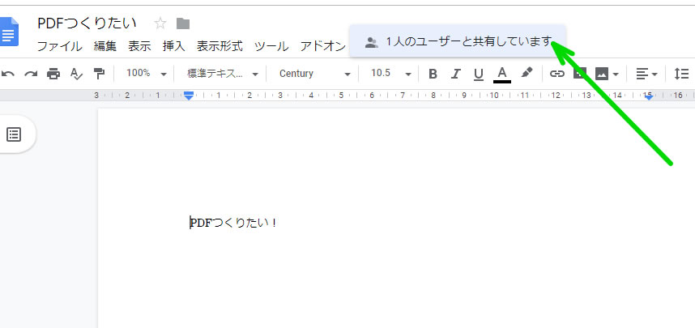The height and width of the screenshot is (328, 695).
Task: Insert a link with the chain icon
Action: coord(556,74)
